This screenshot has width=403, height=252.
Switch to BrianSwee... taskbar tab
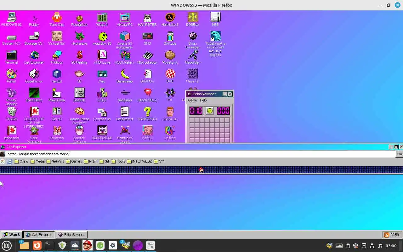click(x=71, y=234)
